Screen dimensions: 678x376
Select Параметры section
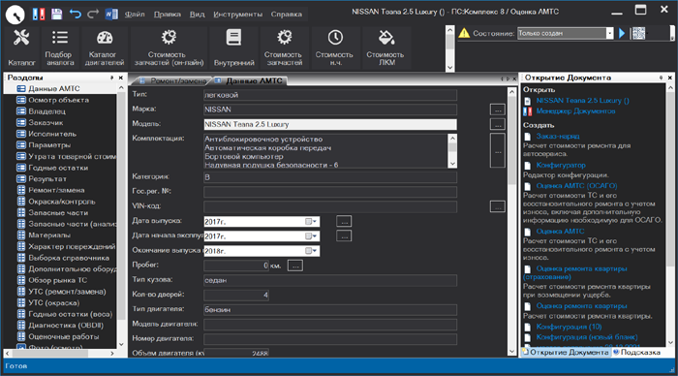(49, 145)
